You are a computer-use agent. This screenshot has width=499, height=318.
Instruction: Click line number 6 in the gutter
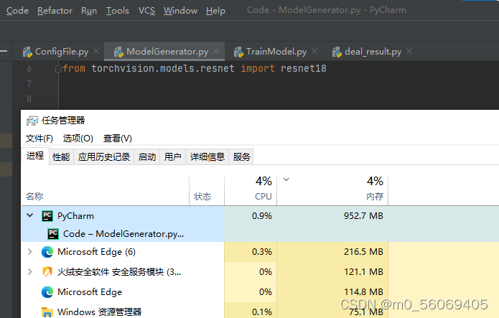pos(29,68)
